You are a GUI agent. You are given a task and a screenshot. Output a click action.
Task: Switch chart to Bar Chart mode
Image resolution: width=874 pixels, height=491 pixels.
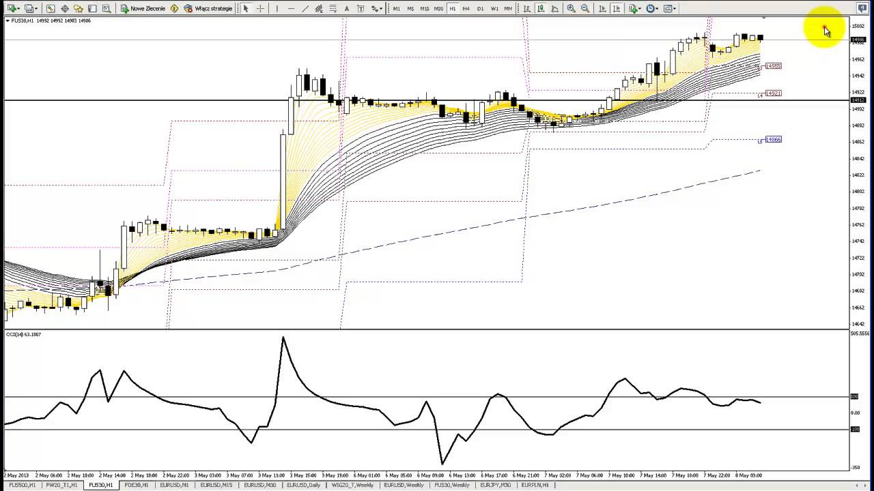(x=527, y=8)
